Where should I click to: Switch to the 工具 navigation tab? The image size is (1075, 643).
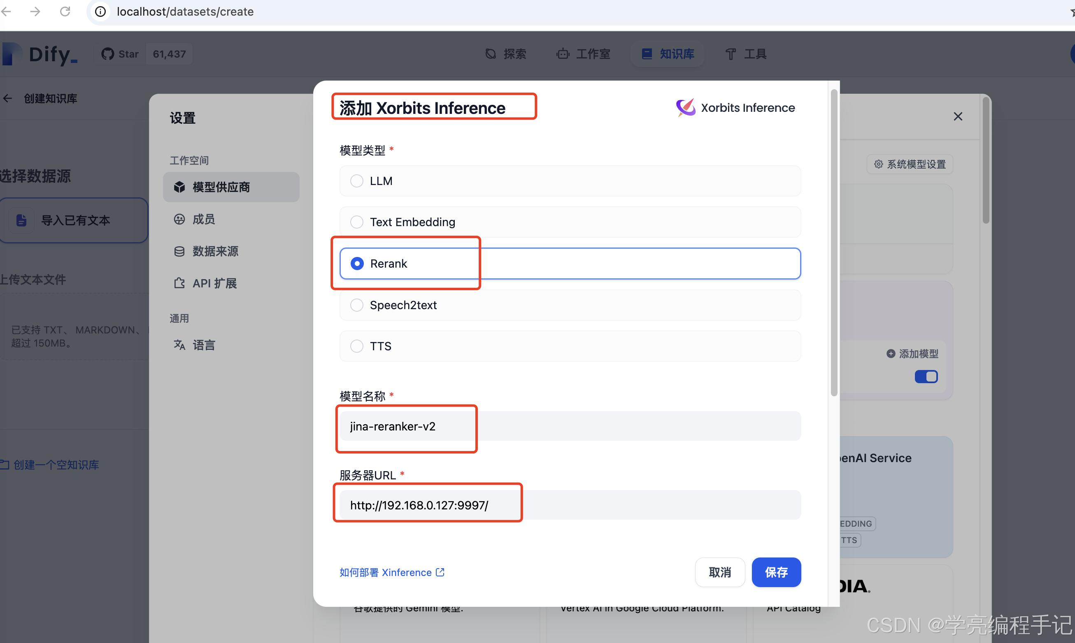click(745, 54)
